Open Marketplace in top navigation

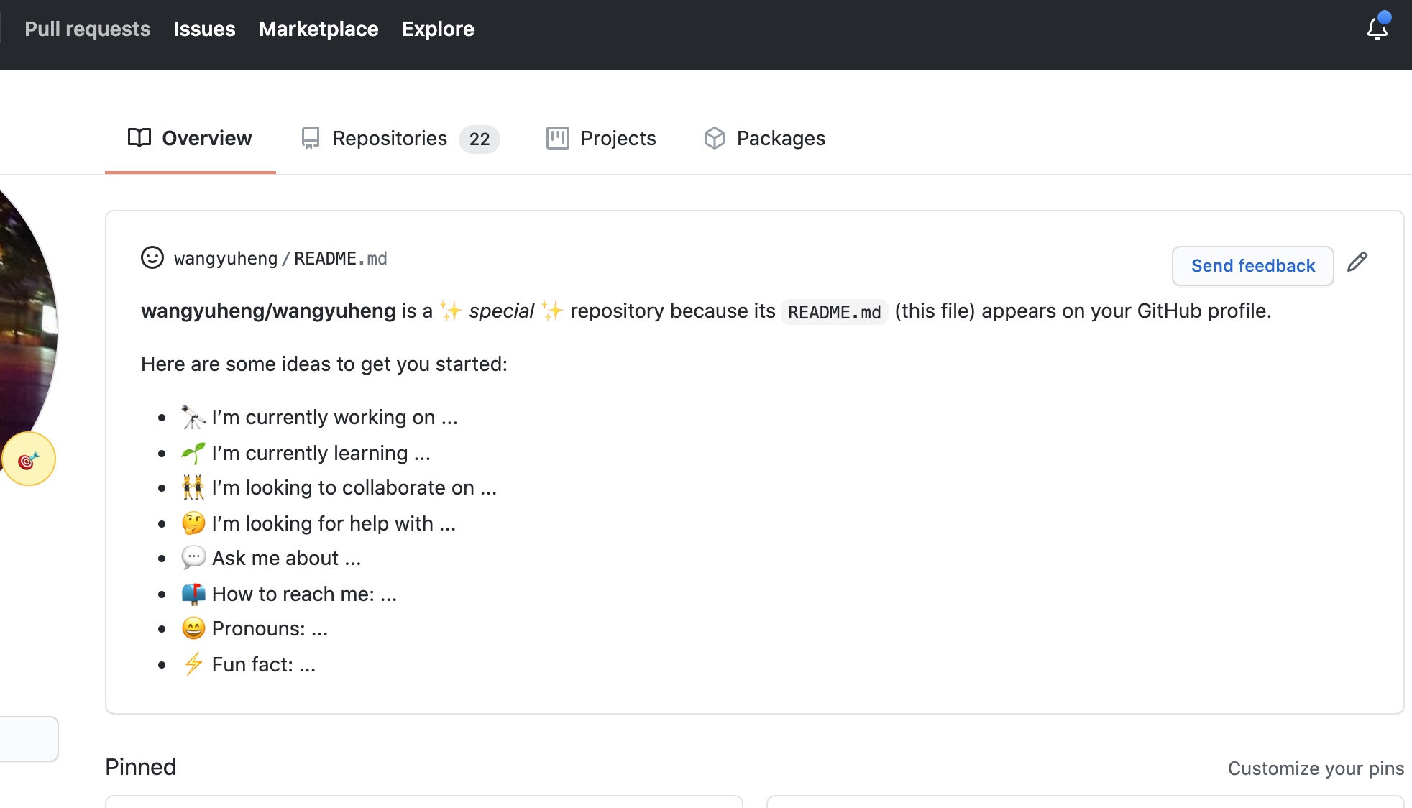[318, 29]
